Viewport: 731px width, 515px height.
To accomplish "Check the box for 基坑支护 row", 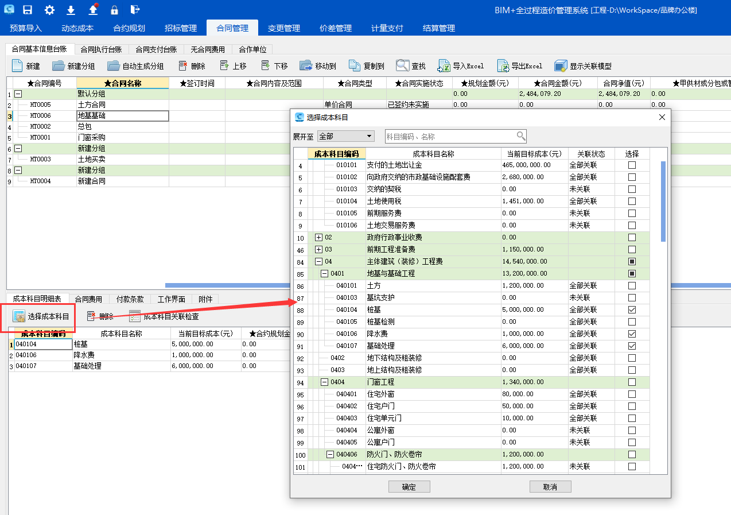I will pos(632,297).
